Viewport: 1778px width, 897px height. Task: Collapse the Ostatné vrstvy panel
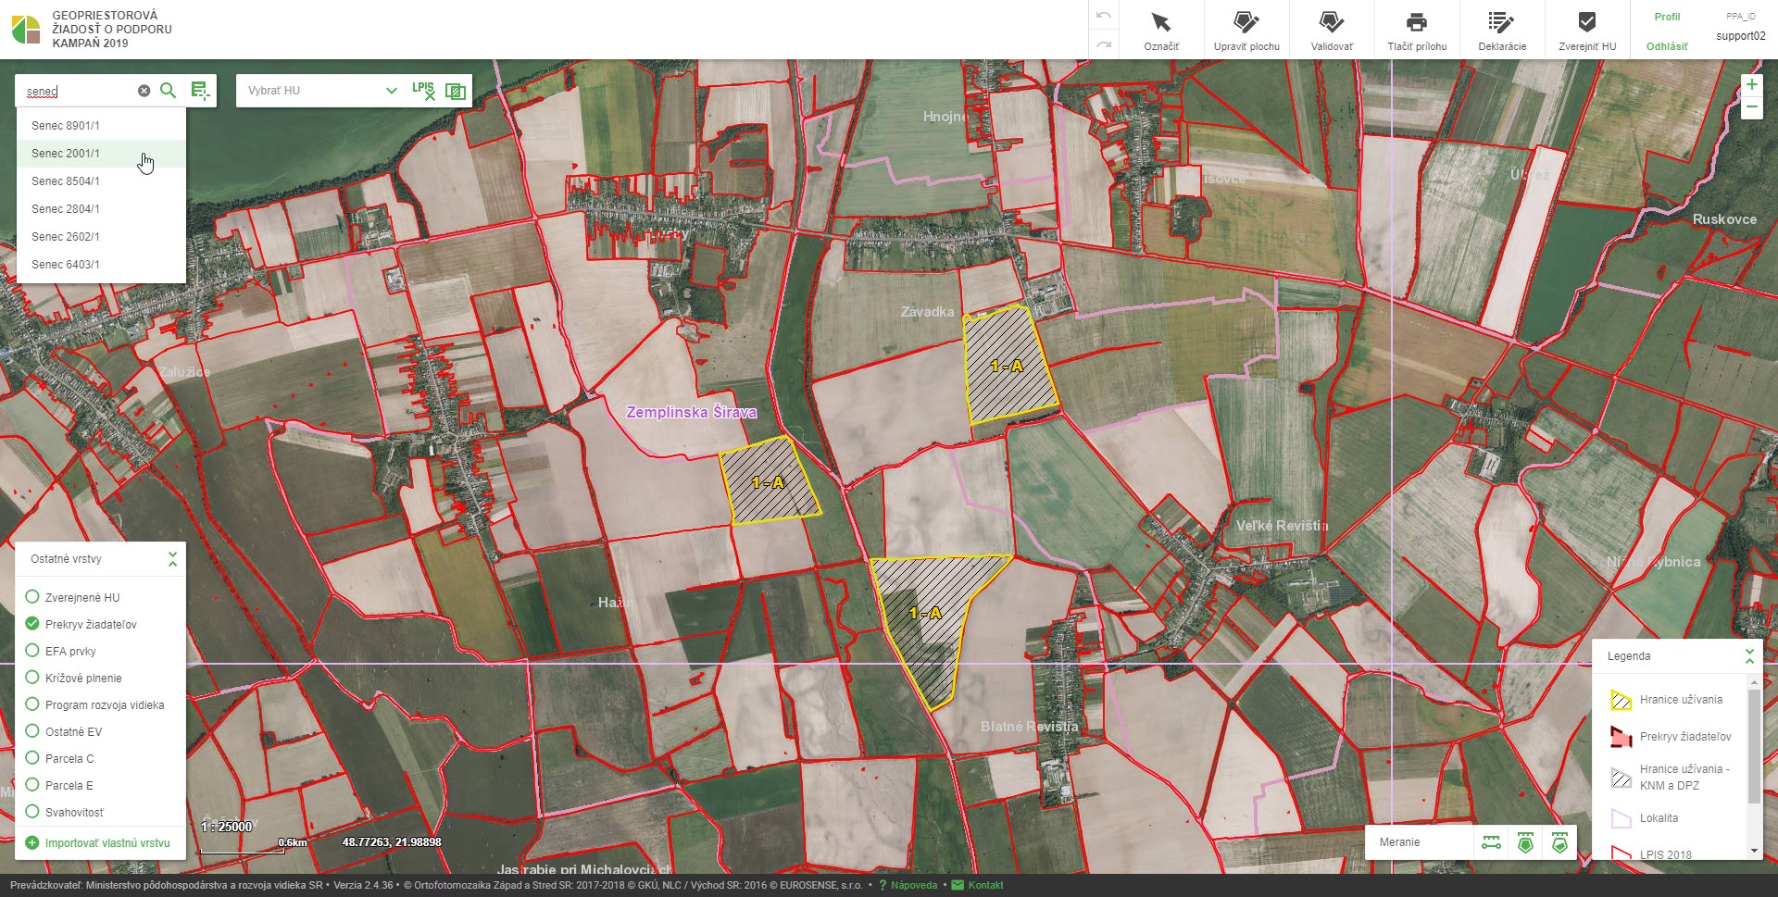(x=172, y=559)
